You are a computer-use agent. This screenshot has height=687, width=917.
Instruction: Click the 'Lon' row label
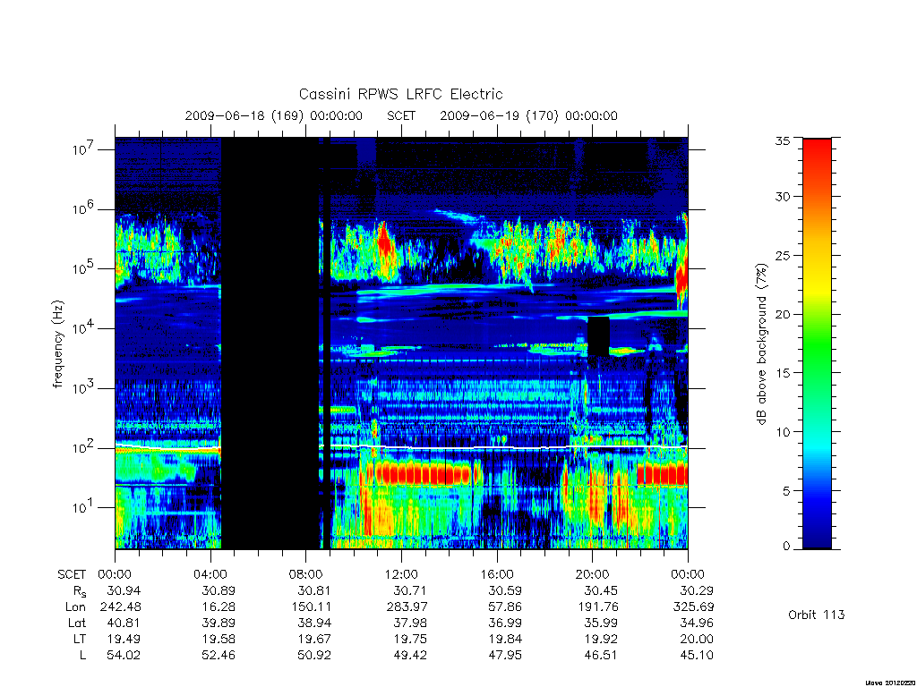[75, 607]
